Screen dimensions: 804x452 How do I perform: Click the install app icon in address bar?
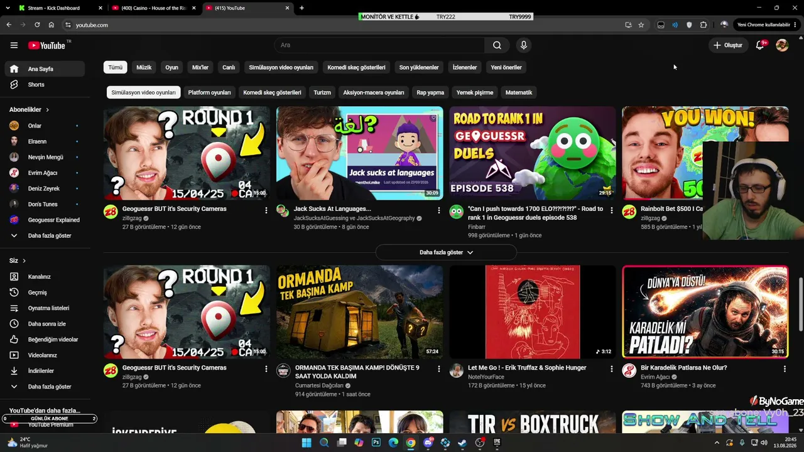(x=628, y=25)
